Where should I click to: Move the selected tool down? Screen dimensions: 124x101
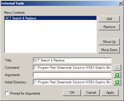pyautogui.click(x=109, y=50)
